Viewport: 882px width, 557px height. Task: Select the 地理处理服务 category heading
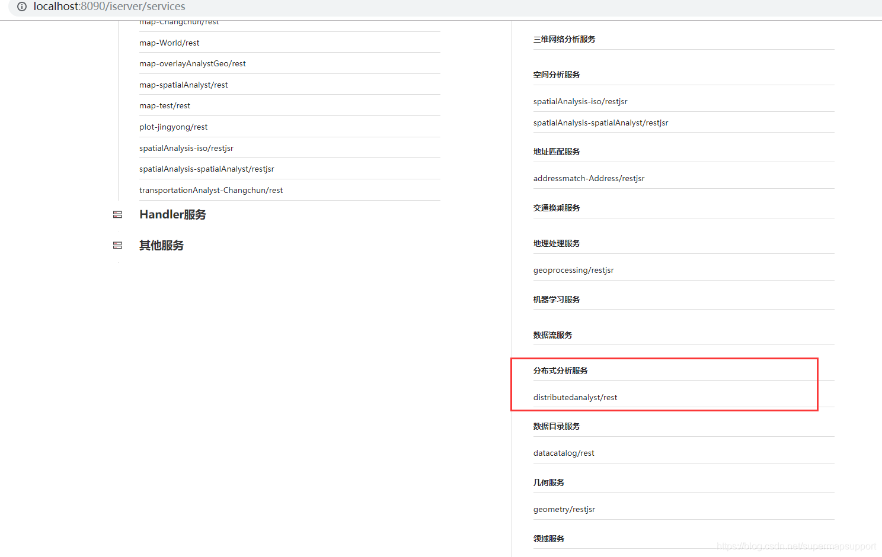click(557, 243)
